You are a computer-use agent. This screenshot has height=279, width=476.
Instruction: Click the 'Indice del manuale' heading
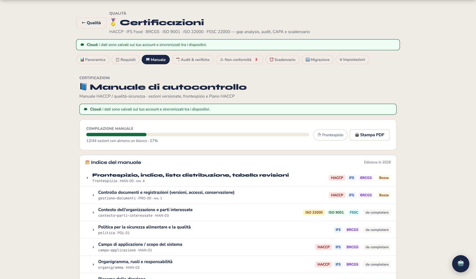tap(116, 162)
